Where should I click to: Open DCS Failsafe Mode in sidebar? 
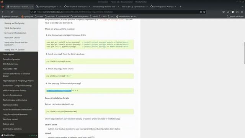tap(11, 64)
